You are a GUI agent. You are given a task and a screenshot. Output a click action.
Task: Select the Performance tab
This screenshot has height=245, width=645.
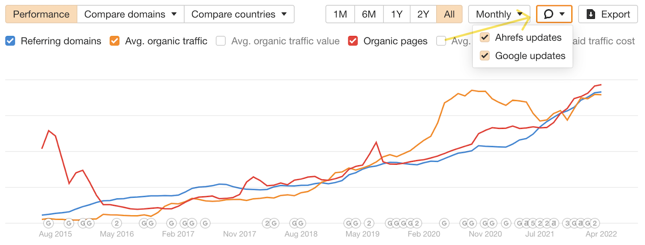(x=41, y=15)
